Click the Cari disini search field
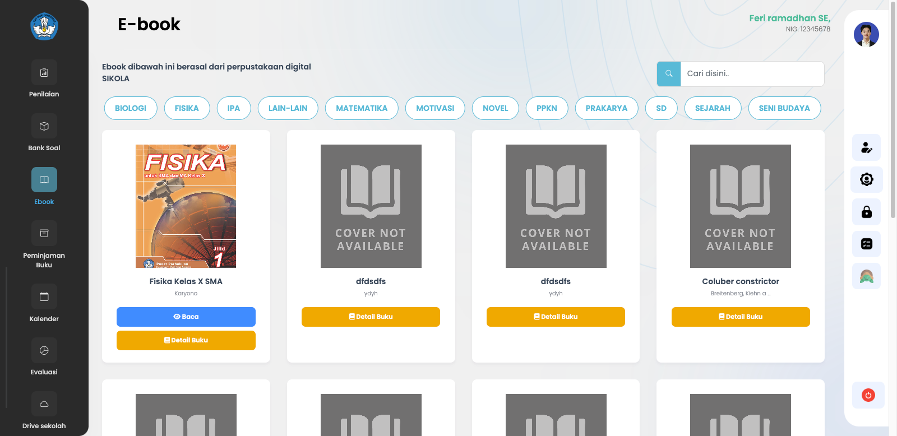The image size is (897, 436). [x=752, y=74]
